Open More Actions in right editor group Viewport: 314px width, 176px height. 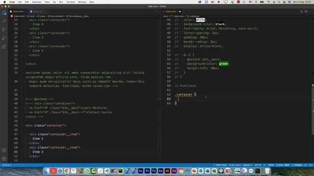click(x=311, y=12)
